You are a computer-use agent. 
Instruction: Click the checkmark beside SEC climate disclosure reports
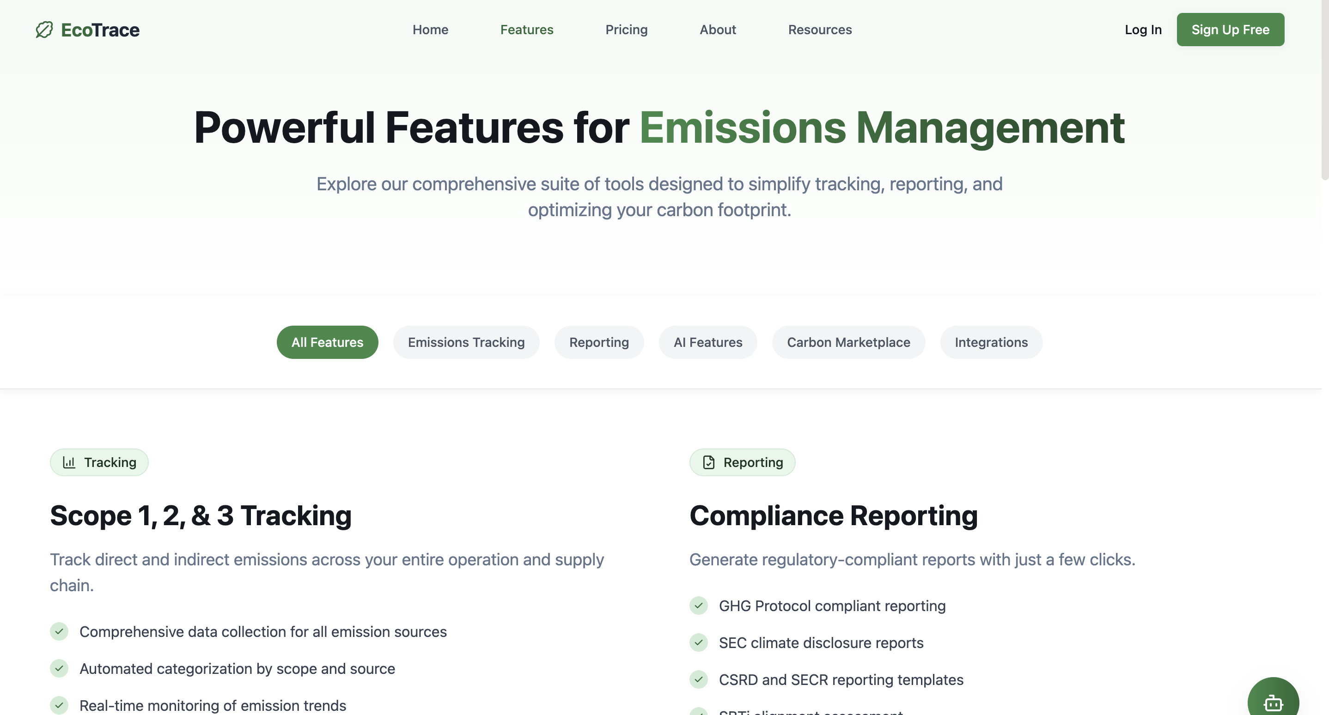tap(699, 643)
